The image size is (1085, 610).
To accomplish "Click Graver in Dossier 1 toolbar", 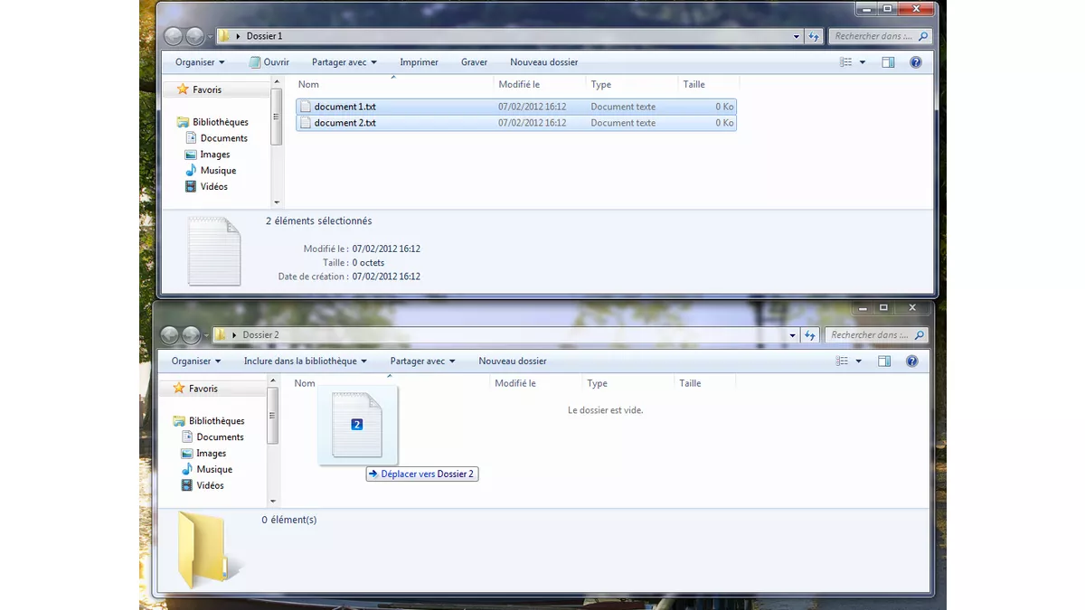I will pyautogui.click(x=474, y=62).
